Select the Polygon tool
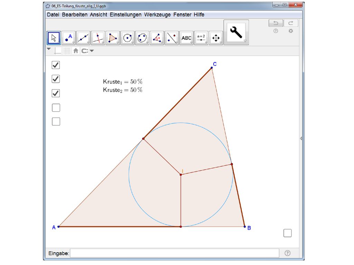 113,38
